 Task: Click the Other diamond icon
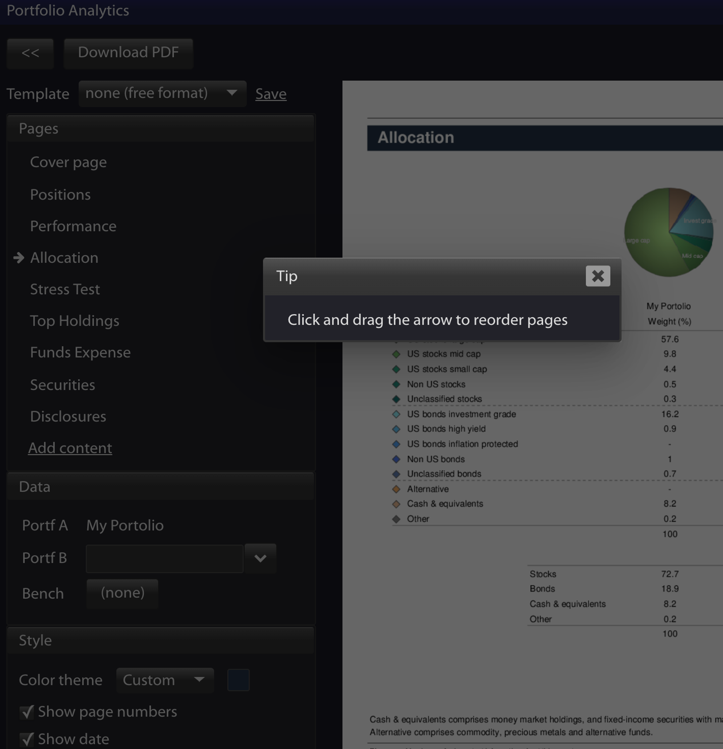pyautogui.click(x=396, y=519)
